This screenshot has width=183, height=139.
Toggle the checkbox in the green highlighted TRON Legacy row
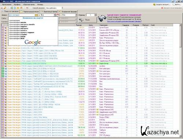[3, 63]
